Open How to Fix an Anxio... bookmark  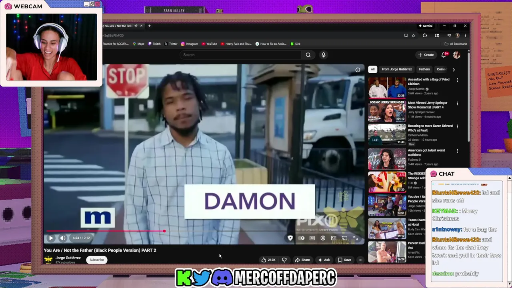[x=270, y=44]
